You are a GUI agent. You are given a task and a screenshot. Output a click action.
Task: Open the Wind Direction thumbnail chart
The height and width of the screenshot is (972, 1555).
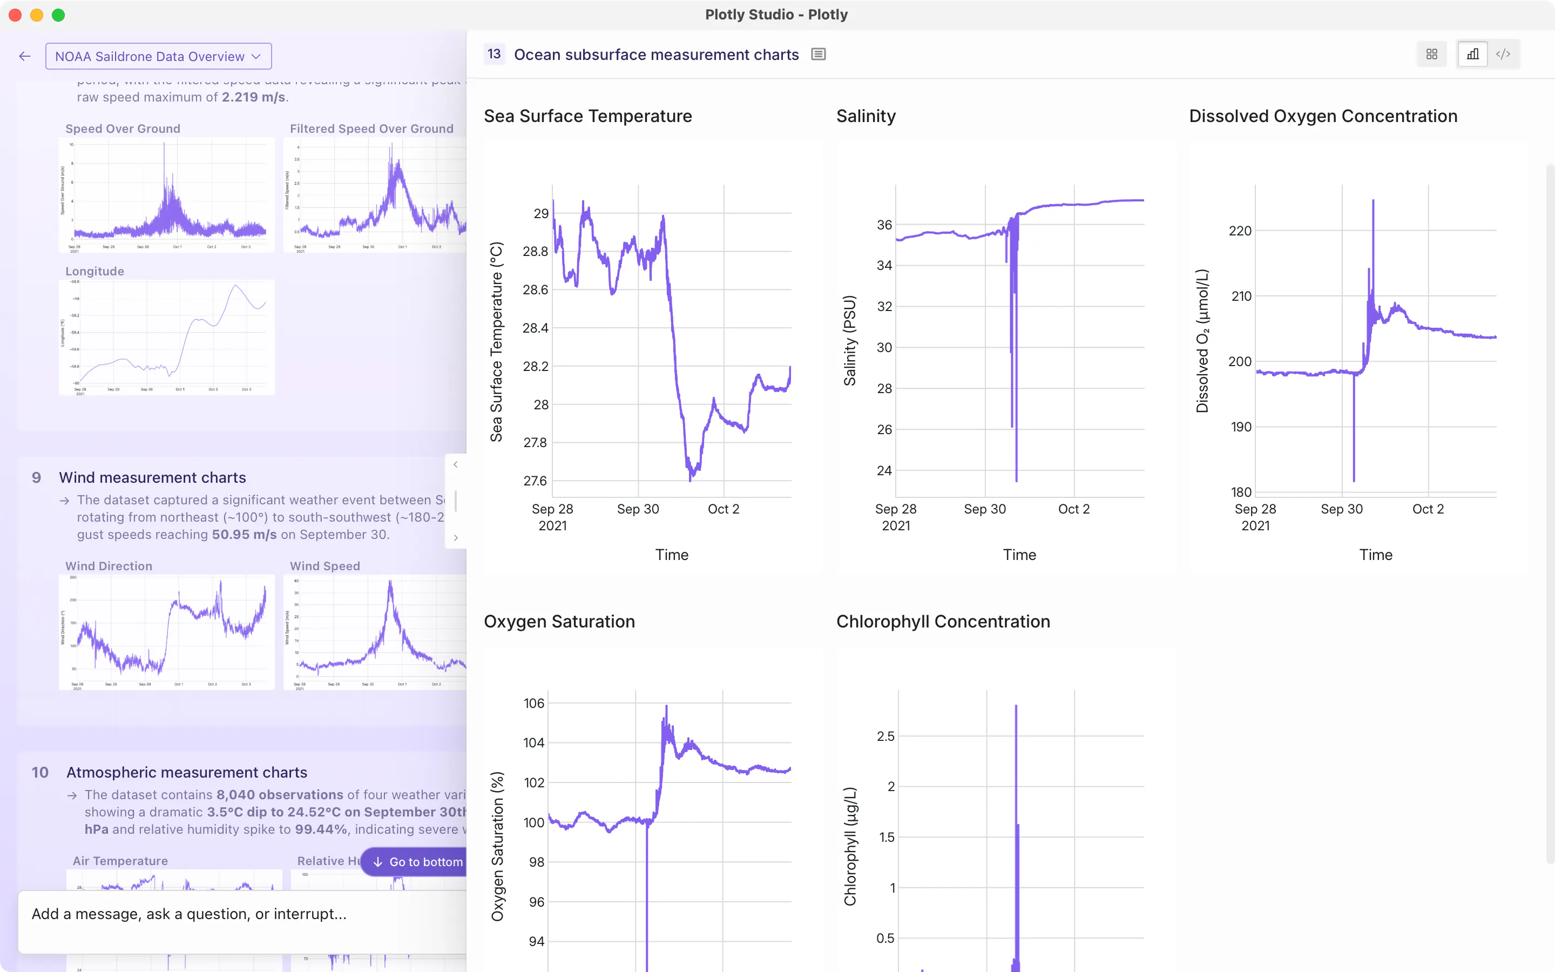point(166,632)
